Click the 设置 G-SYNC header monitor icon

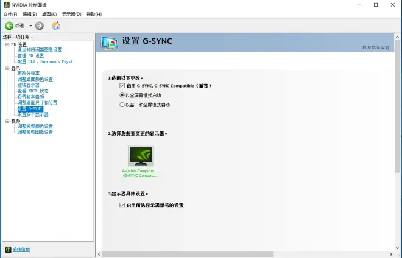point(110,42)
